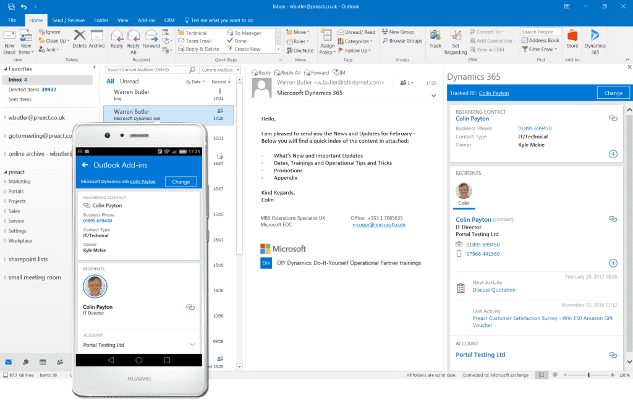Expand the sharepoint lists node
The height and width of the screenshot is (401, 633).
click(5, 260)
